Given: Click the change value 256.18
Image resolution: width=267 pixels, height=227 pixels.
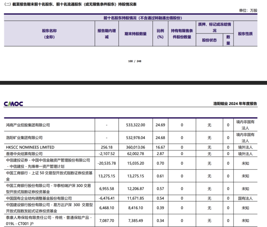Looking at the screenshot, I should (106, 147).
